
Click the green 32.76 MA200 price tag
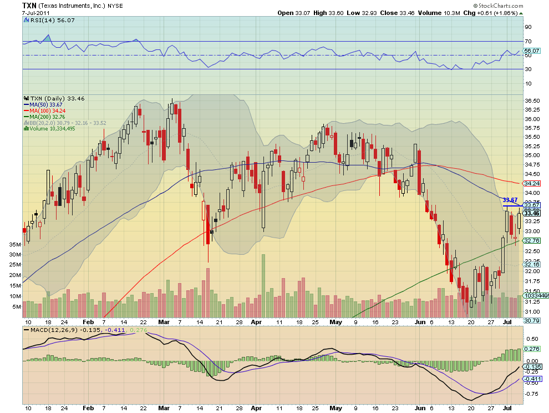coord(531,240)
